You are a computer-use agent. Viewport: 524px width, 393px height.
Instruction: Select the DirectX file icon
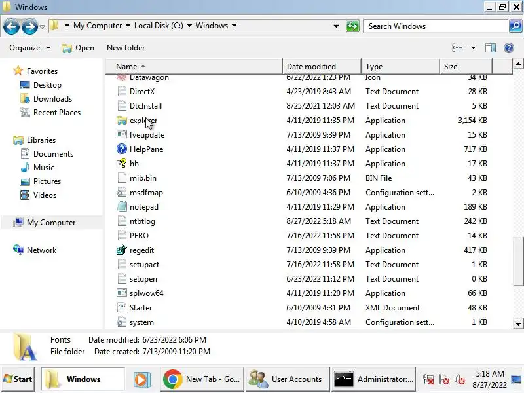122,91
